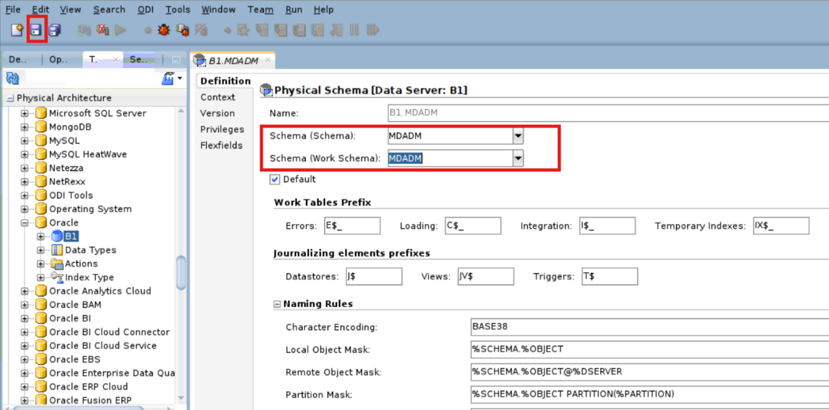The height and width of the screenshot is (410, 829).
Task: Expand the Actions node
Action: point(41,263)
